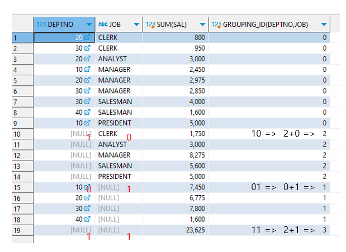
Task: Click the [NULL] JOB cell in row 16
Action: tap(119, 198)
